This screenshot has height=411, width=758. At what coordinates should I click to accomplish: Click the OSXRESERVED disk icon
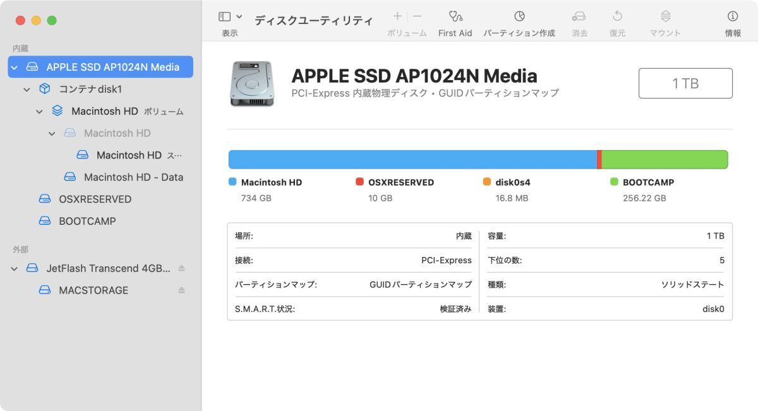[x=45, y=200]
